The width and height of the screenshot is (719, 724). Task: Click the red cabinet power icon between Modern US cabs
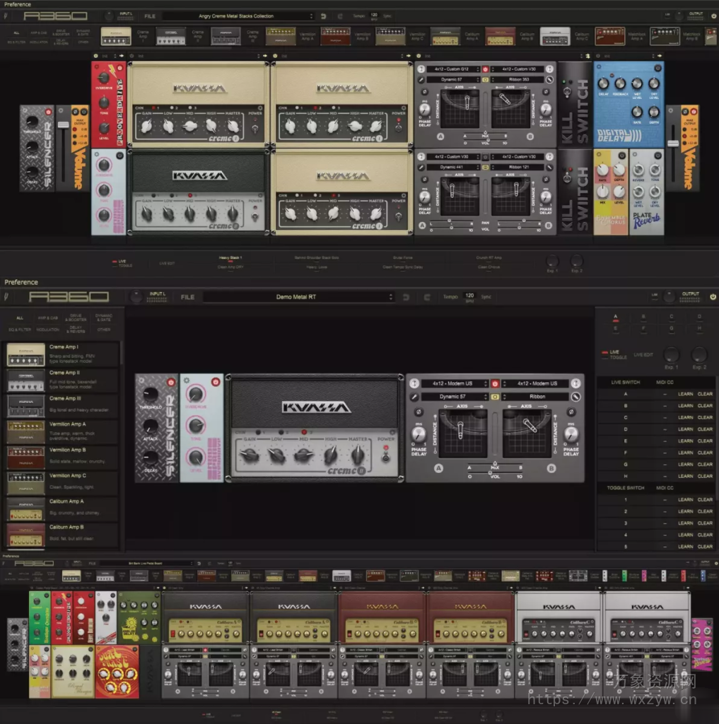495,383
